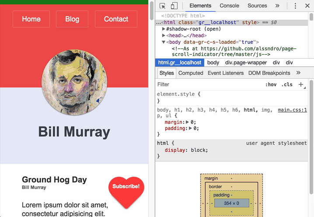Show more DevTools panels chevron
Viewport: 314px width, 217px height.
coord(277,6)
